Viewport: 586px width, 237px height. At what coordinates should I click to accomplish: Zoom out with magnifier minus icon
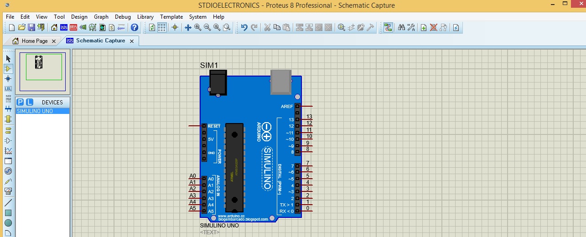(207, 27)
